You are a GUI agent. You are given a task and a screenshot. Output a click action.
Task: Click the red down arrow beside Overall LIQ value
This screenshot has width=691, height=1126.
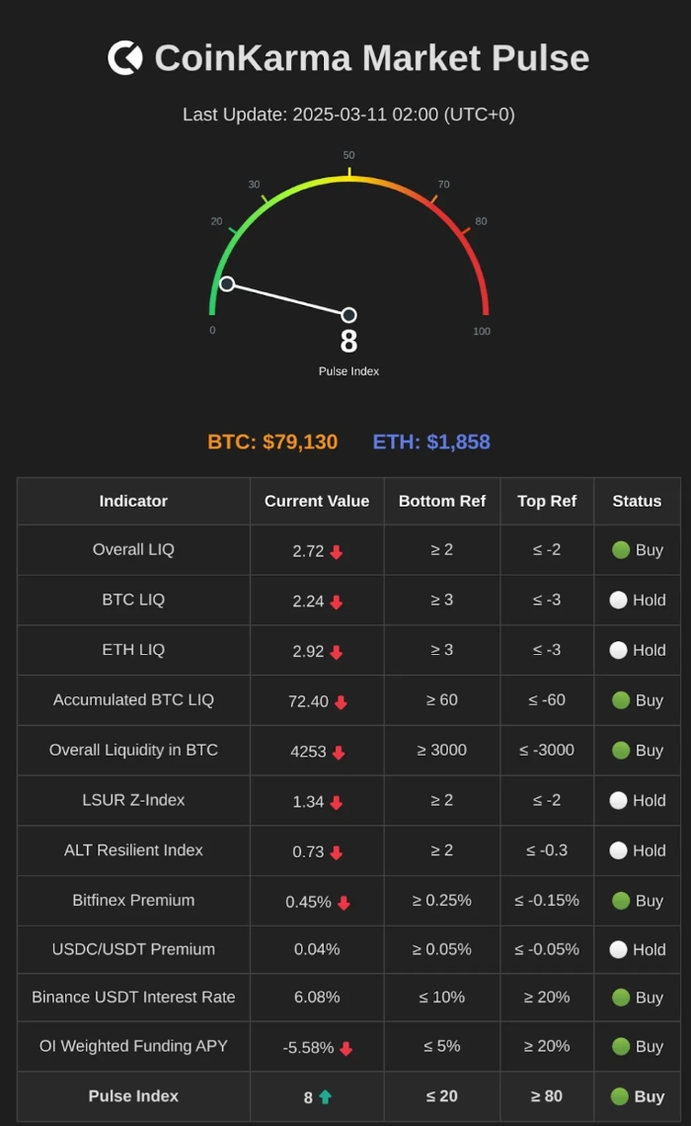[x=337, y=552]
